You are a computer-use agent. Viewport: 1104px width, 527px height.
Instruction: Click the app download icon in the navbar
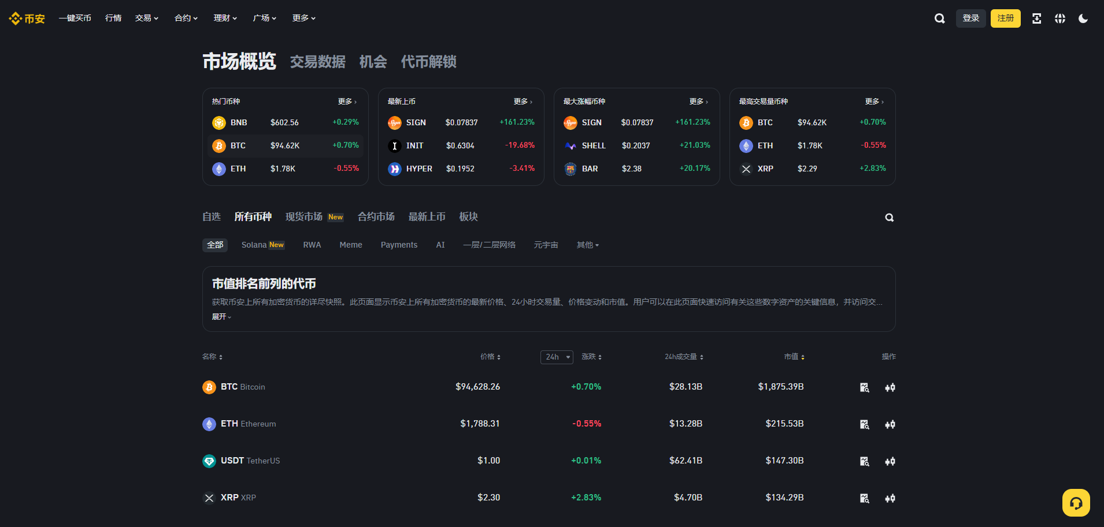(x=1036, y=18)
